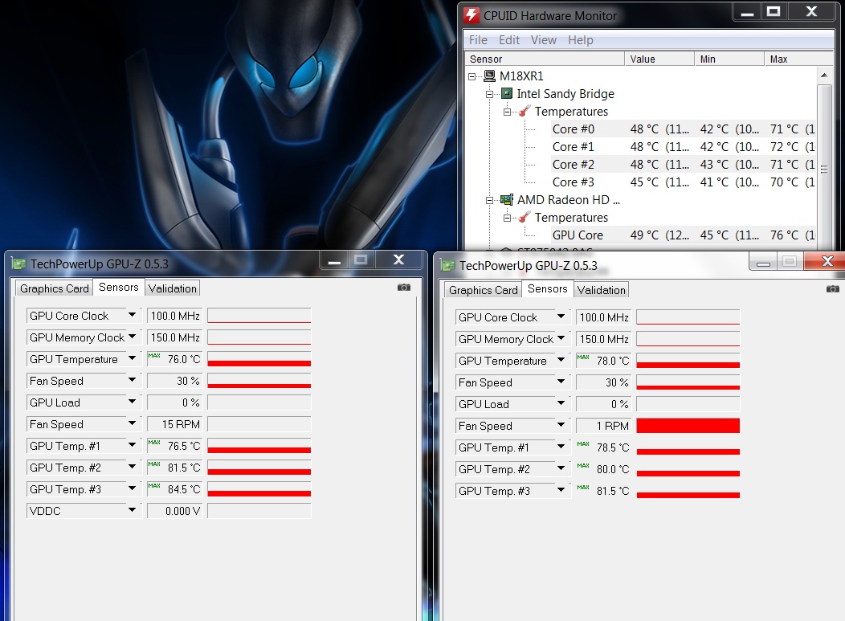The width and height of the screenshot is (845, 621).
Task: Collapse the M18XR1 tree node
Action: click(x=472, y=76)
